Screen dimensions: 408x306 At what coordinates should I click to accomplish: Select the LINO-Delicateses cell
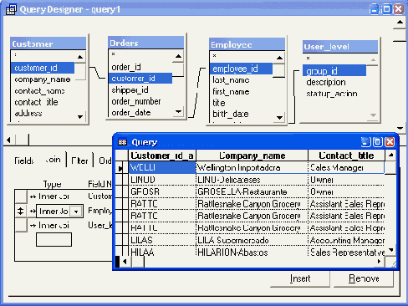(x=252, y=180)
